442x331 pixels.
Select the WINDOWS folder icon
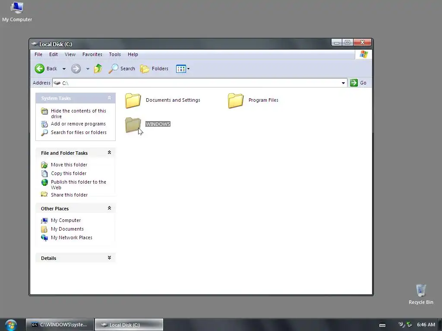pyautogui.click(x=133, y=125)
